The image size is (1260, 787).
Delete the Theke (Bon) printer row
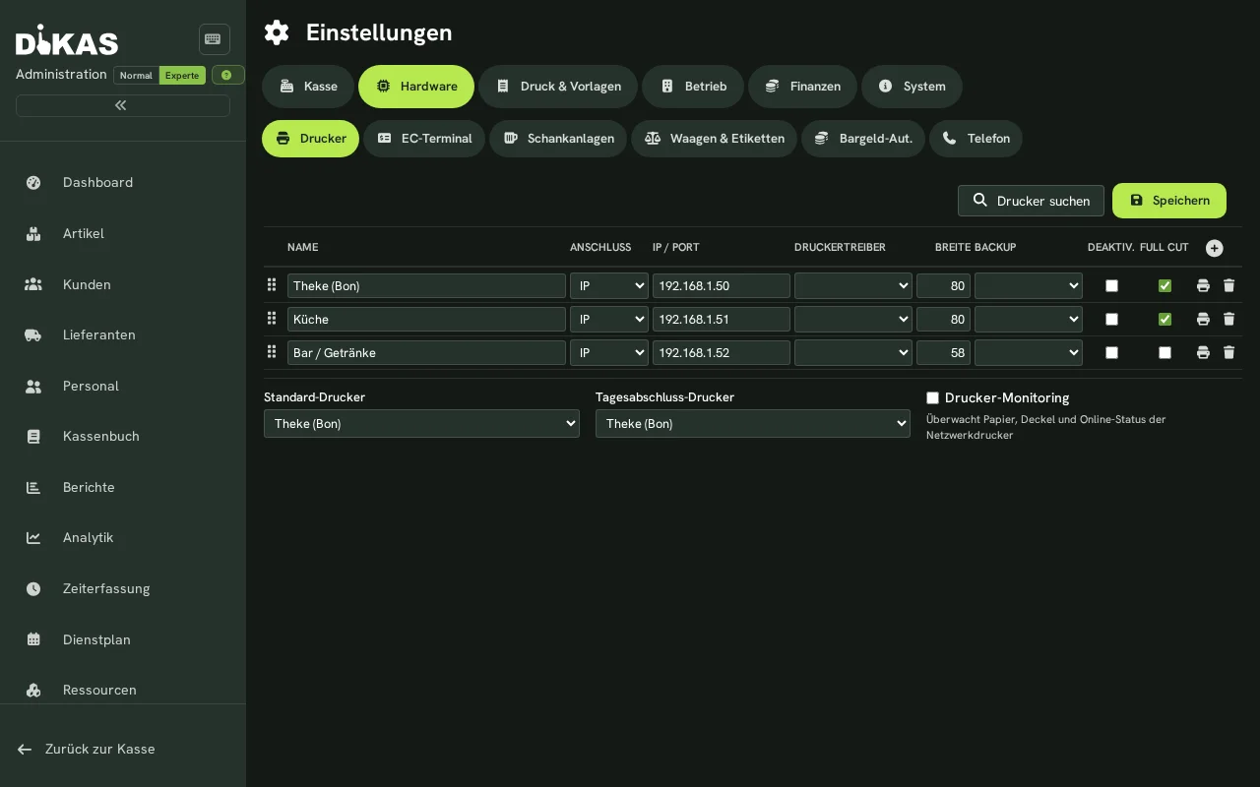pyautogui.click(x=1228, y=285)
